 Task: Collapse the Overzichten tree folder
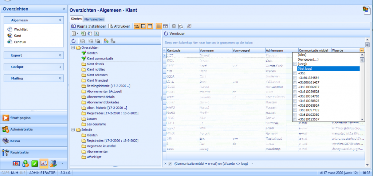click(73, 48)
